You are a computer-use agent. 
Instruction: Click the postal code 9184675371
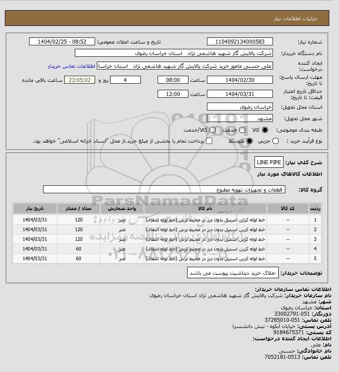point(288,332)
